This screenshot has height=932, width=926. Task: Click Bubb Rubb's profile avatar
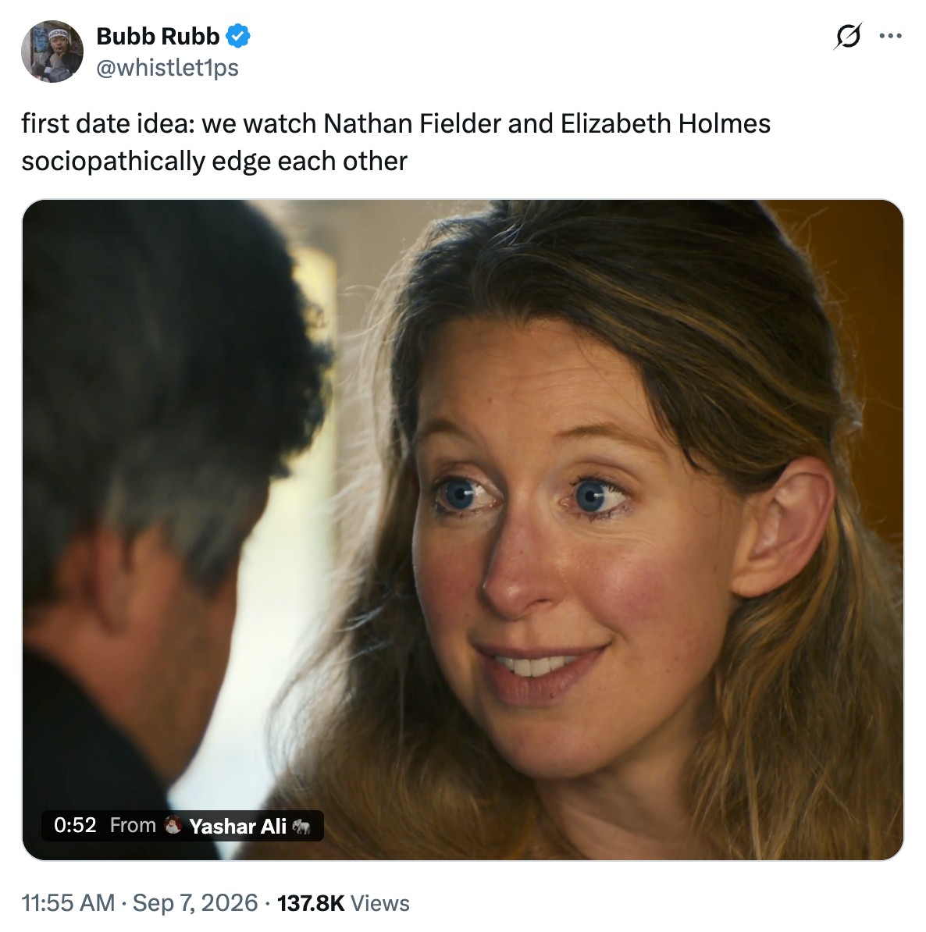(x=52, y=52)
